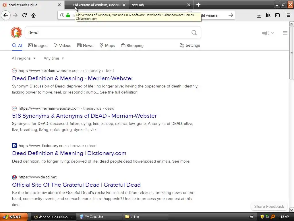
Task: Switch to the New Tab tab
Action: click(x=161, y=5)
